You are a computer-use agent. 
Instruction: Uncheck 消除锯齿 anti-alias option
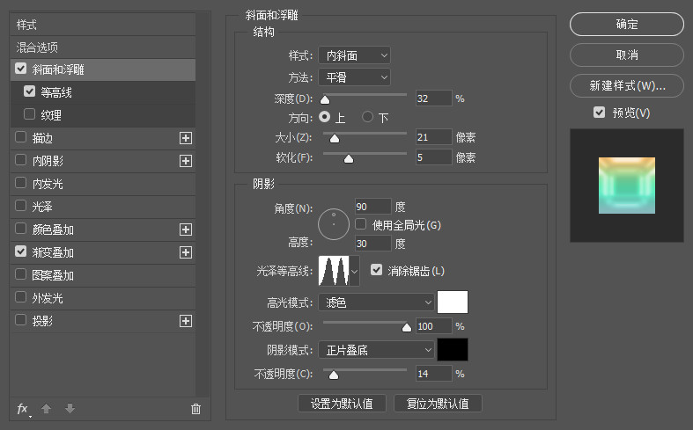[377, 270]
